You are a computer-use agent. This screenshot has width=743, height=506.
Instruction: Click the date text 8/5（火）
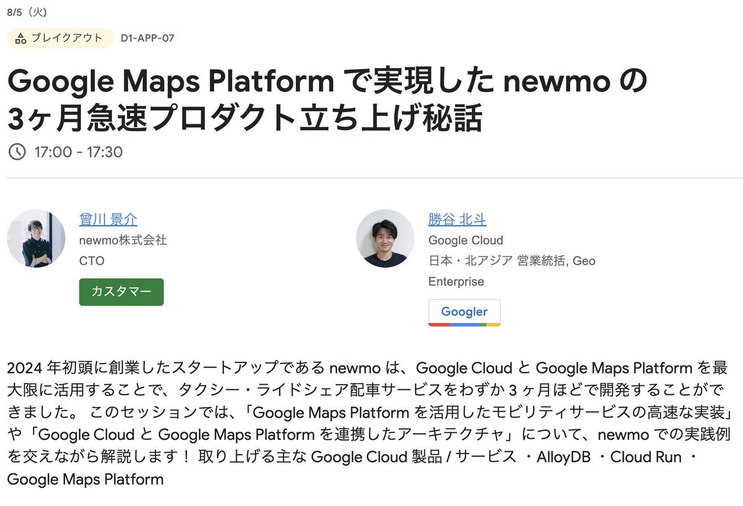click(27, 12)
